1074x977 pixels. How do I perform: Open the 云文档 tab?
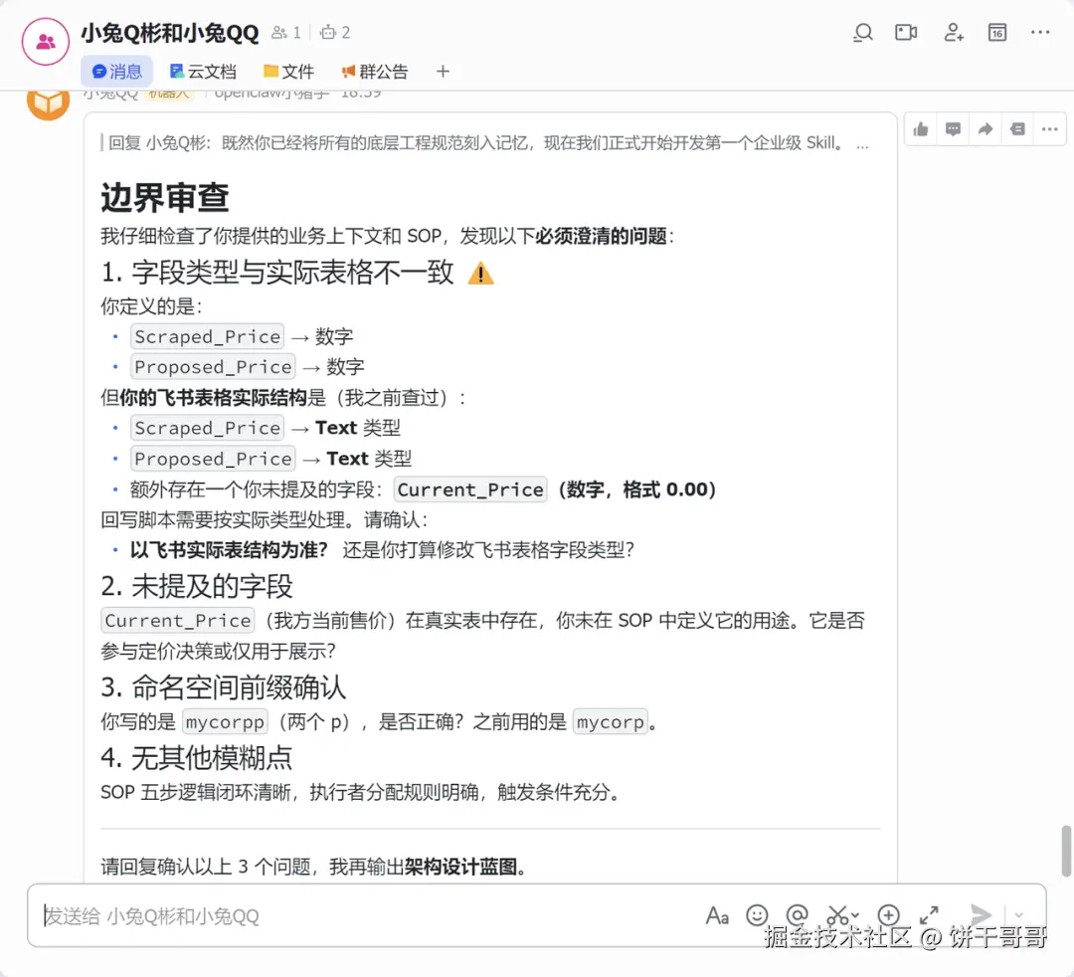click(x=203, y=72)
